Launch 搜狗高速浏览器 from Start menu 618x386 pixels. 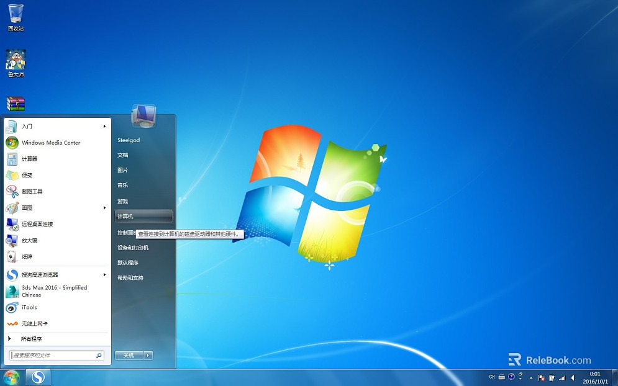tap(57, 274)
